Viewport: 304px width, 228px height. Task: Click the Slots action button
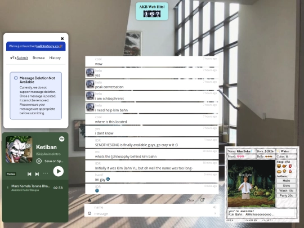(x=286, y=186)
